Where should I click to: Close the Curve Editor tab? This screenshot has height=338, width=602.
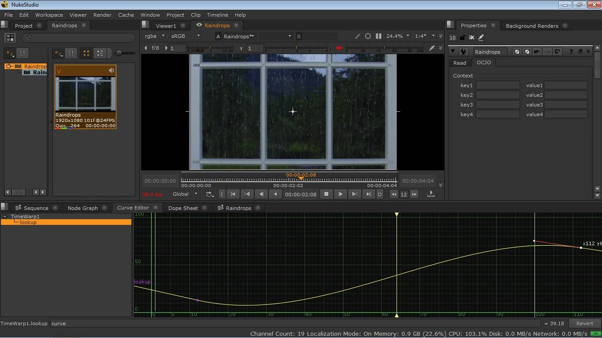pyautogui.click(x=155, y=207)
